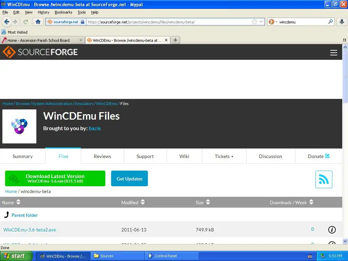
Task: Click System Administration breadcrumb link
Action: 52,104
